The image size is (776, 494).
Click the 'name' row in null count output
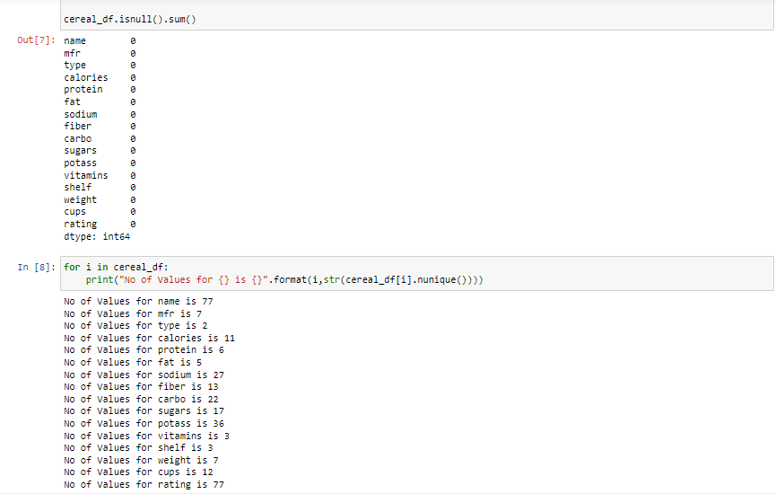(x=75, y=41)
